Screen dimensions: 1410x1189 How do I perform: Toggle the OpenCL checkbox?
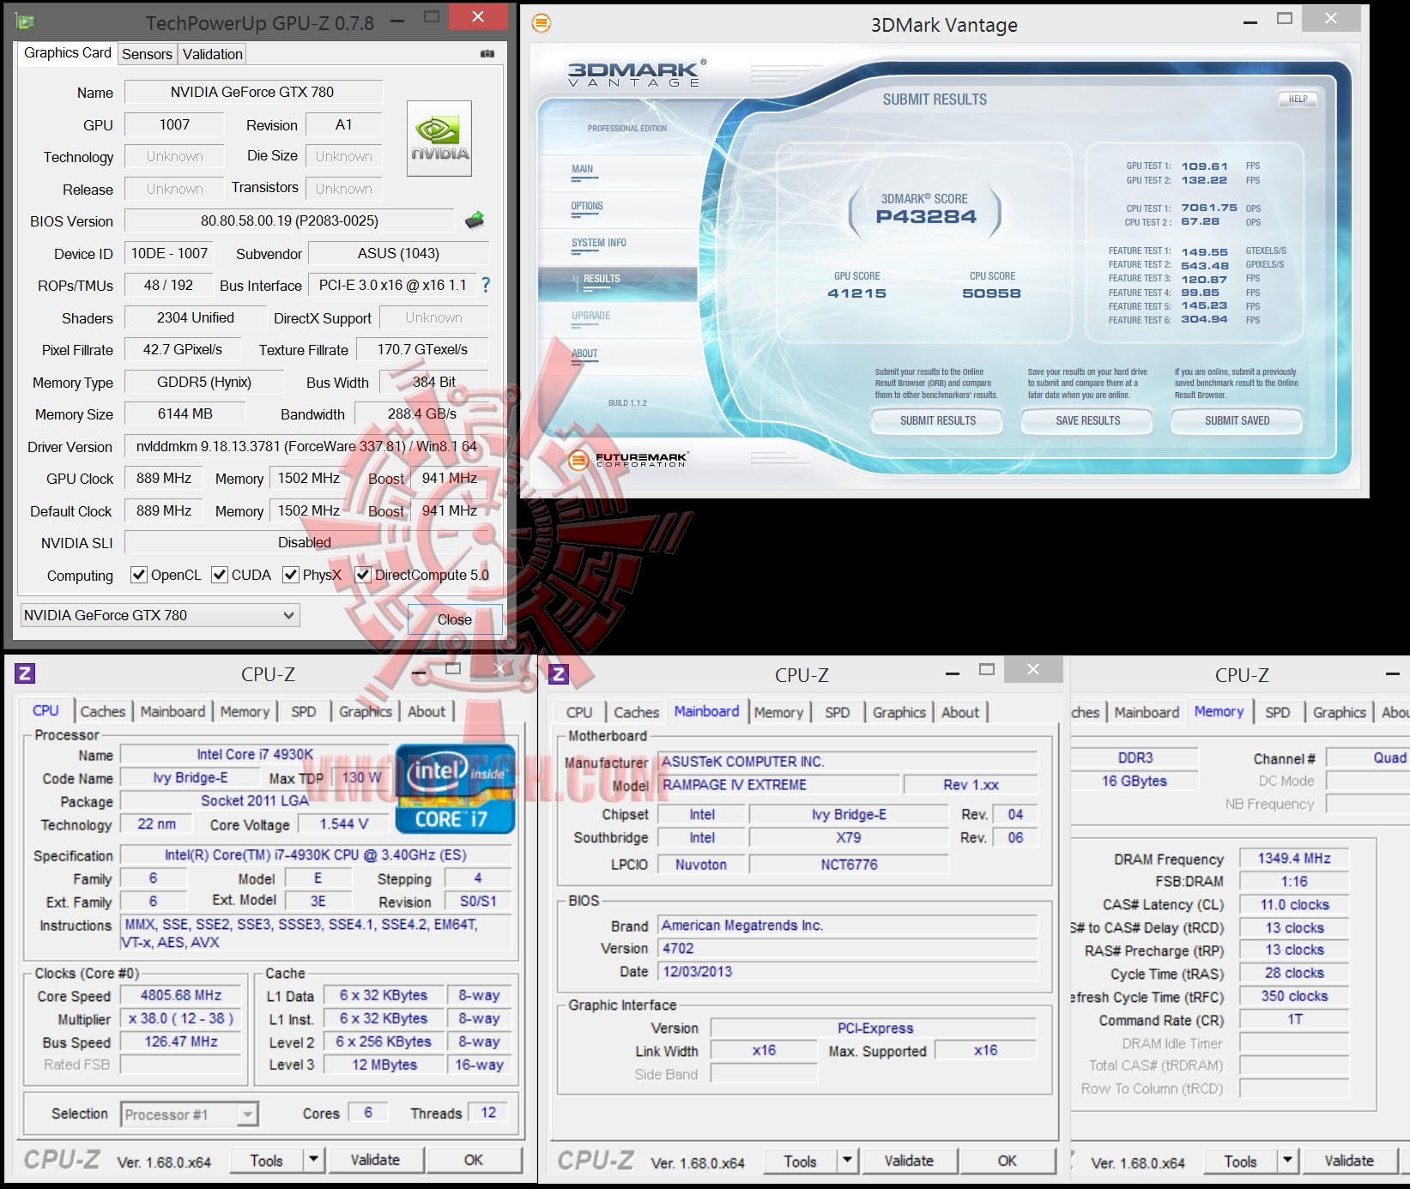click(x=138, y=575)
